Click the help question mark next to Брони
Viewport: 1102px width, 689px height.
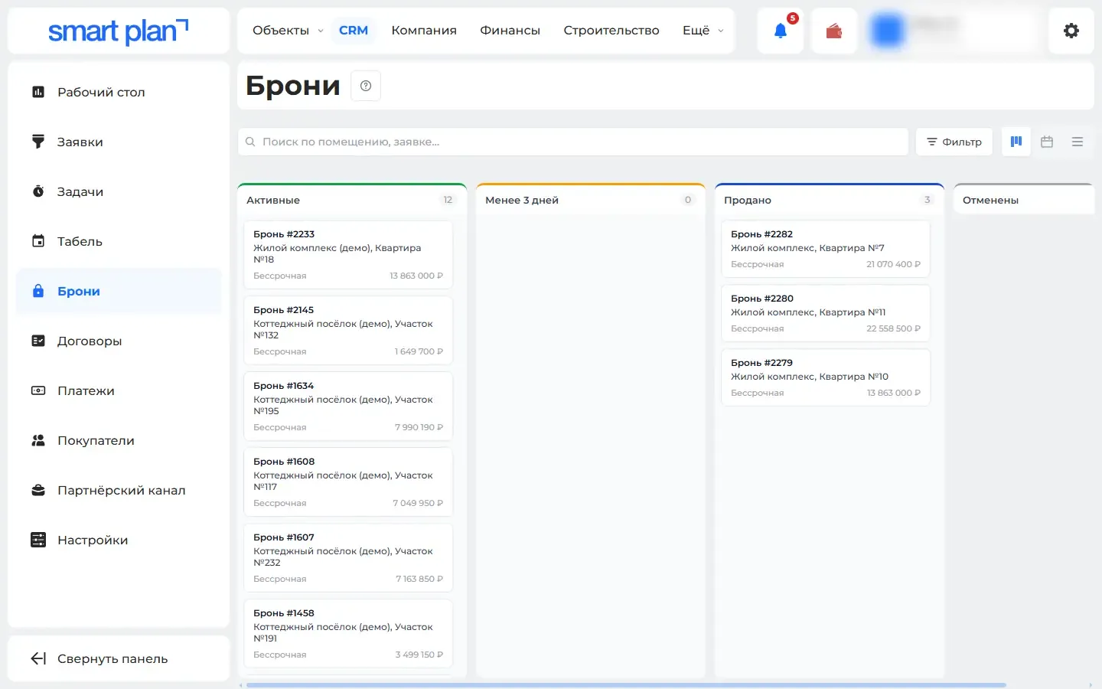click(x=366, y=86)
